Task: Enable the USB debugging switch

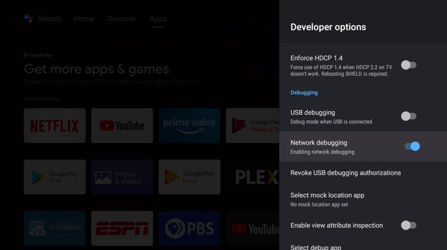Action: 409,116
